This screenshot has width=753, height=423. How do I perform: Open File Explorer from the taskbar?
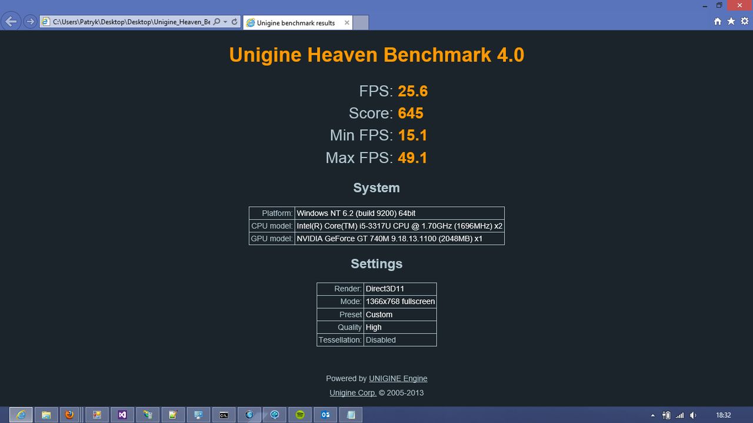46,415
